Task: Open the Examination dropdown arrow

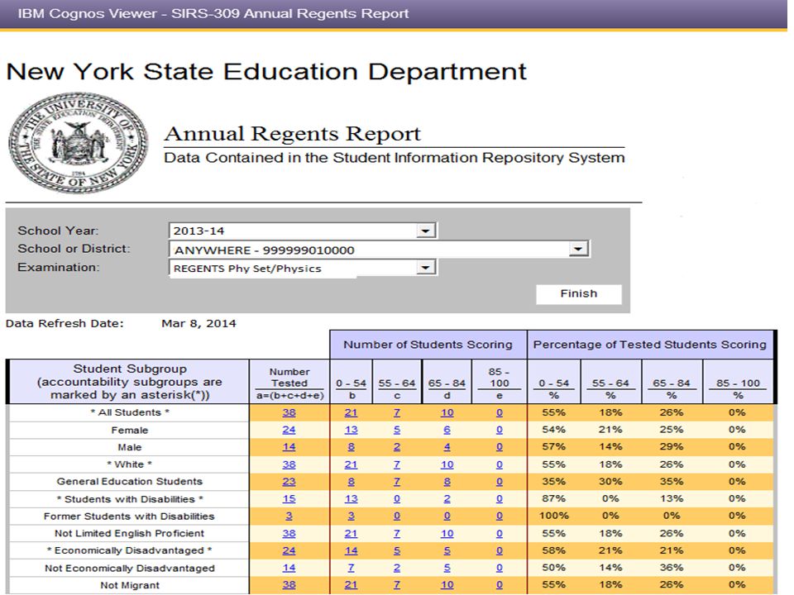Action: tap(425, 268)
